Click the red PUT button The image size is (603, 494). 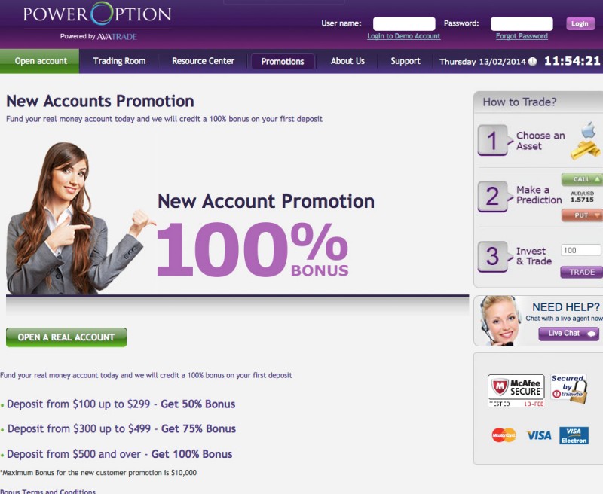[582, 215]
